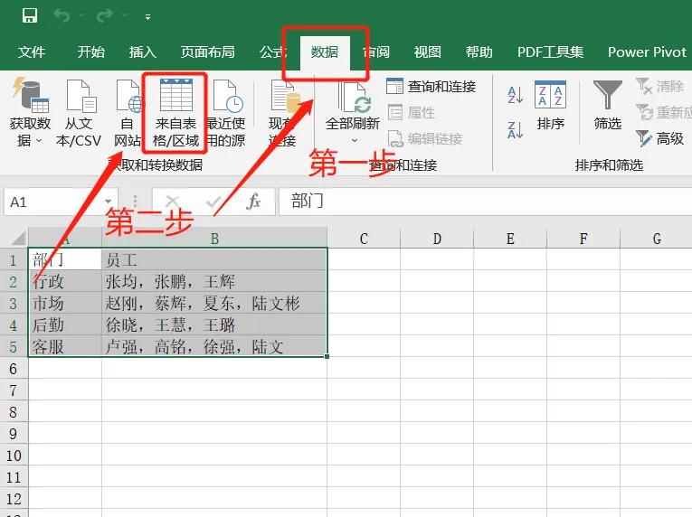Expand the 获取数据 dropdown chevron
Viewport: 692px width, 517px height.
tap(39, 141)
